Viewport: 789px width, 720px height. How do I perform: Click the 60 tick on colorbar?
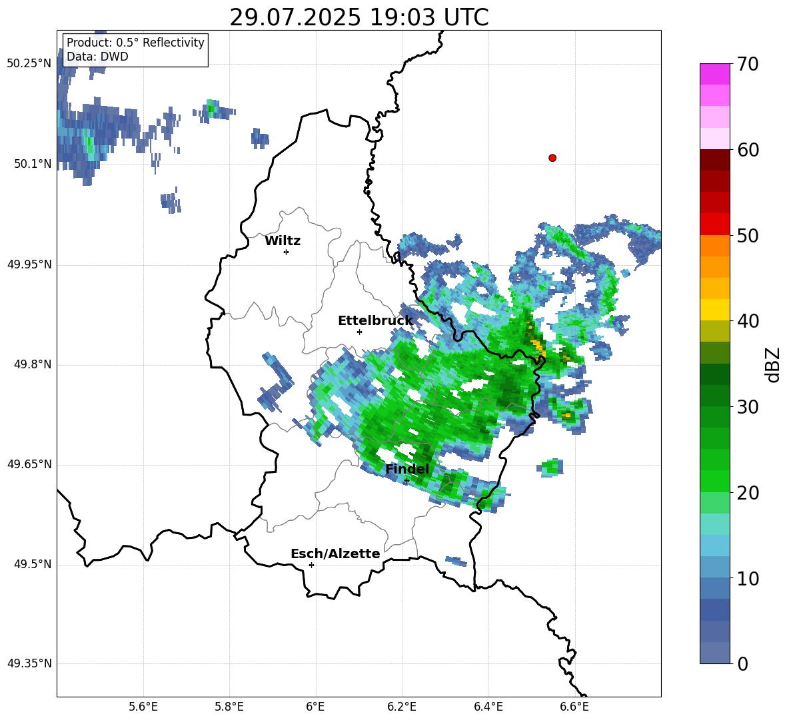coord(748,150)
